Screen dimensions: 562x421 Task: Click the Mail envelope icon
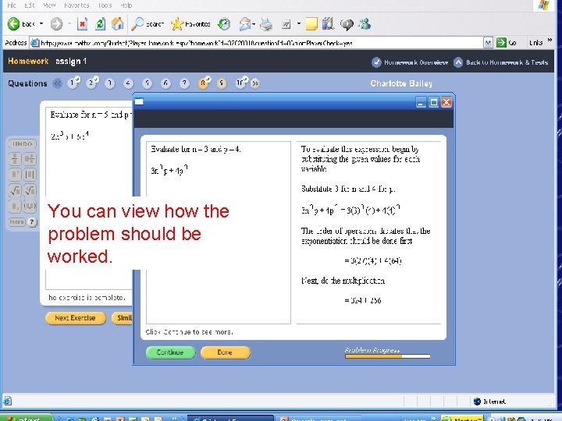(x=245, y=24)
